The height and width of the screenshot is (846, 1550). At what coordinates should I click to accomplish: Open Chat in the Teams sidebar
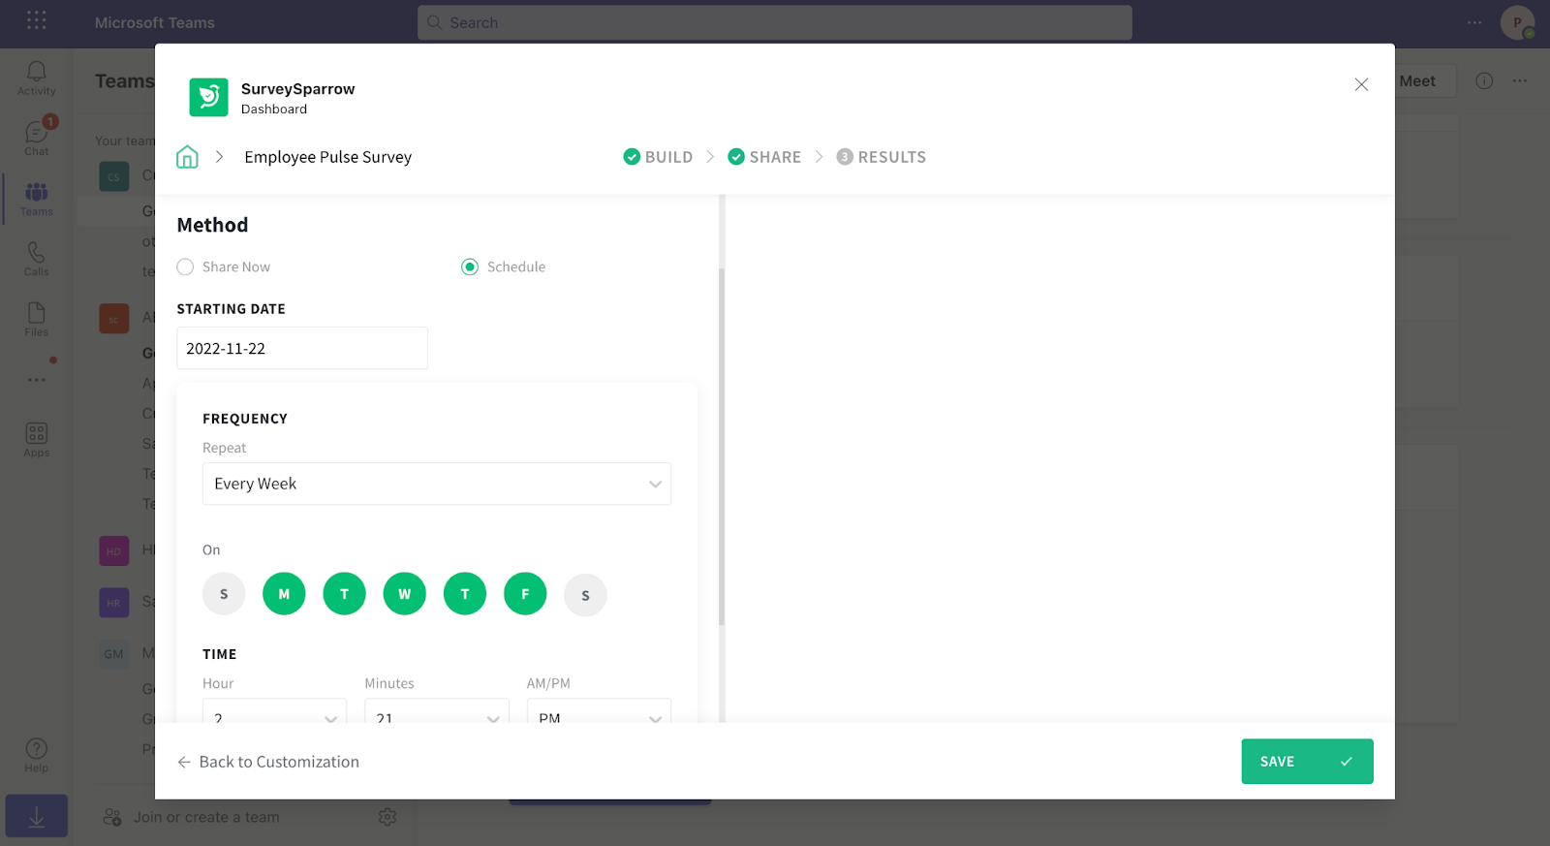click(37, 138)
